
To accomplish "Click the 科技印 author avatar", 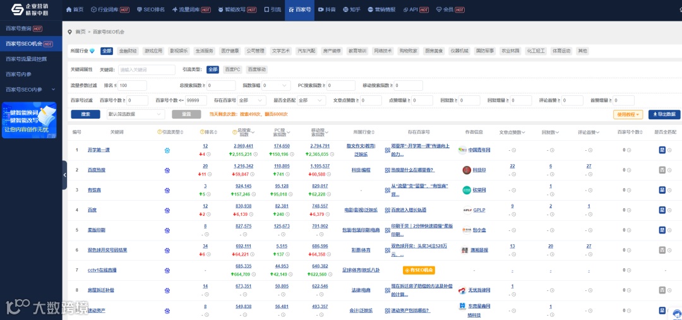I will [x=466, y=170].
